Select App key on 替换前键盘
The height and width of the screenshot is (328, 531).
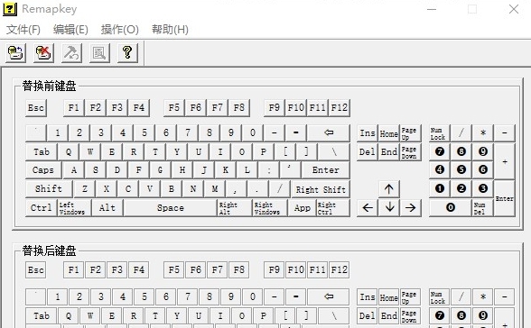point(303,208)
